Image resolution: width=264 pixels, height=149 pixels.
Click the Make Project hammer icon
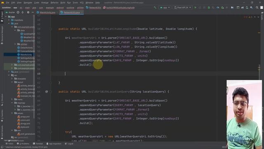tap(155, 7)
